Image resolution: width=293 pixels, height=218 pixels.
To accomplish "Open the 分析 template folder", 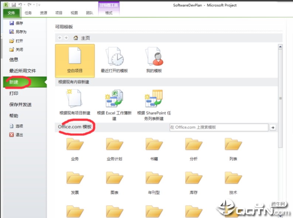I will pyautogui.click(x=193, y=147).
